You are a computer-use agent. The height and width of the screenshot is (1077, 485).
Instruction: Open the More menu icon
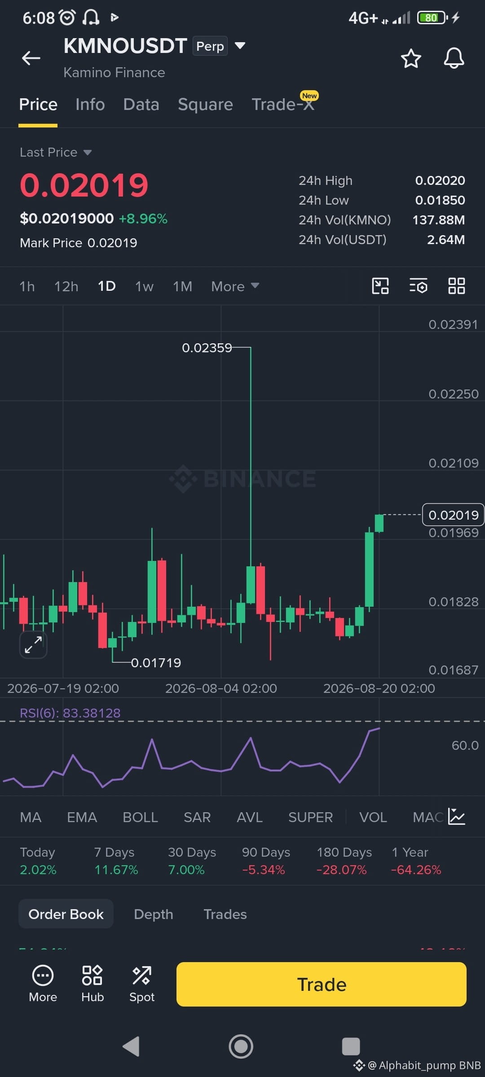(43, 984)
